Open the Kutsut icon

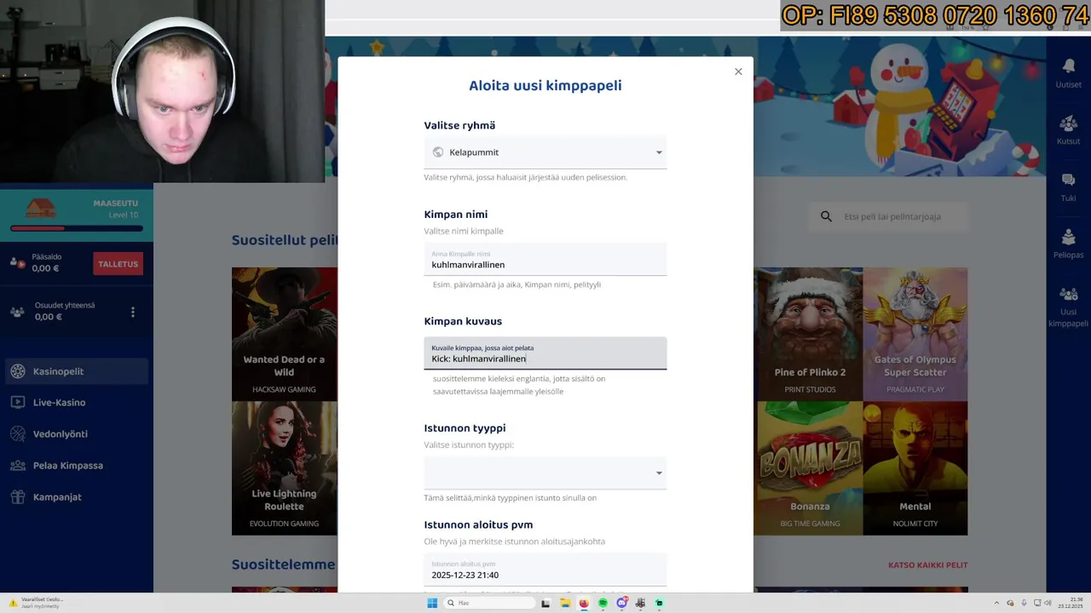tap(1068, 123)
